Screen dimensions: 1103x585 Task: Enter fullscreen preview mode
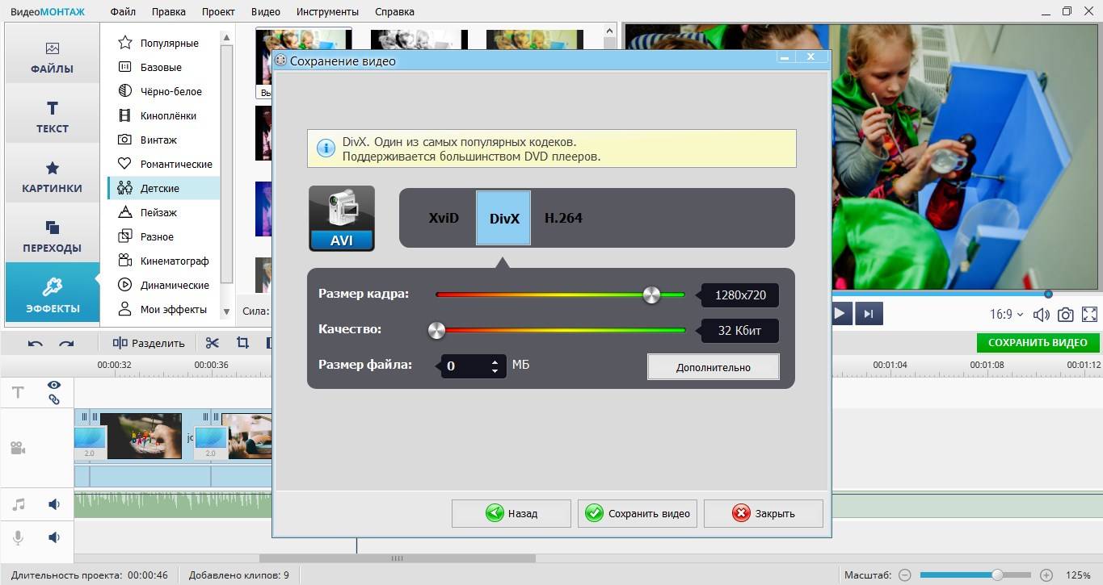tap(1089, 315)
